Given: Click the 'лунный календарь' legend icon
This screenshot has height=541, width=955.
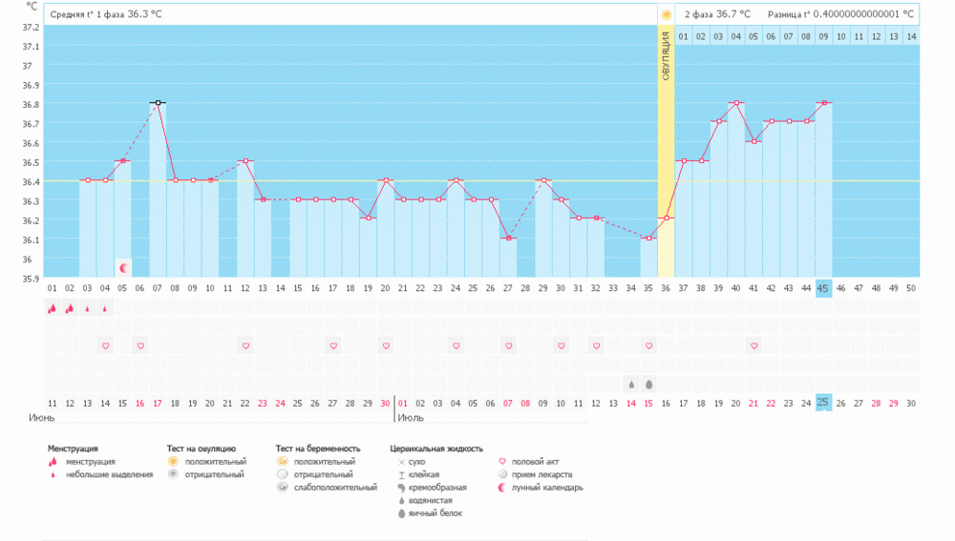Looking at the screenshot, I should [503, 488].
